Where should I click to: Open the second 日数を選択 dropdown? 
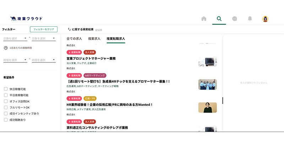click(x=43, y=38)
